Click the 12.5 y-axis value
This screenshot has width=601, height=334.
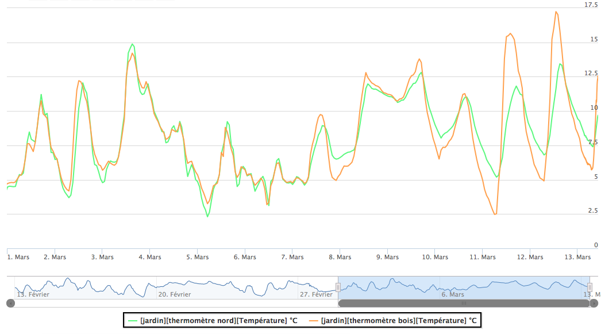[591, 73]
